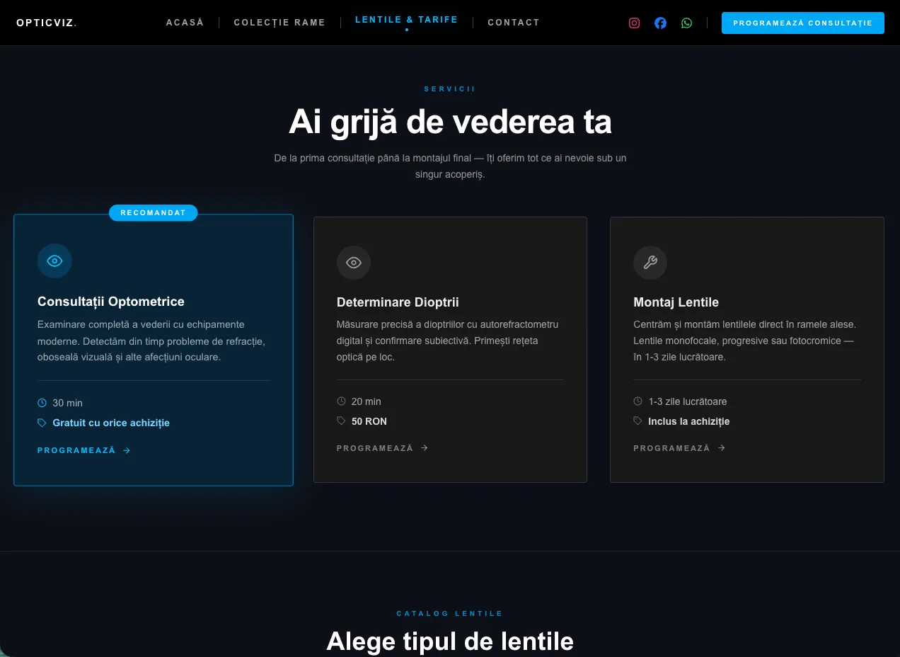Follow Programează link under Determinare Dioptrii
900x657 pixels.
383,448
